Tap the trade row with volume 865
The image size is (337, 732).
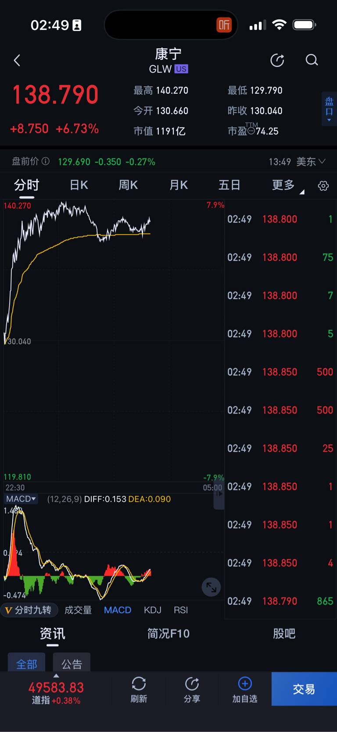[280, 601]
